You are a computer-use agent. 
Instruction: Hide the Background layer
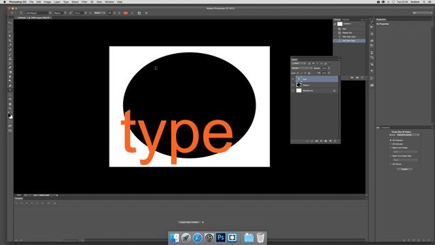(x=293, y=91)
